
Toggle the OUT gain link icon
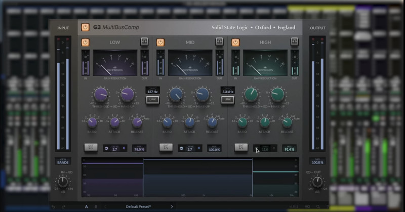point(308,172)
